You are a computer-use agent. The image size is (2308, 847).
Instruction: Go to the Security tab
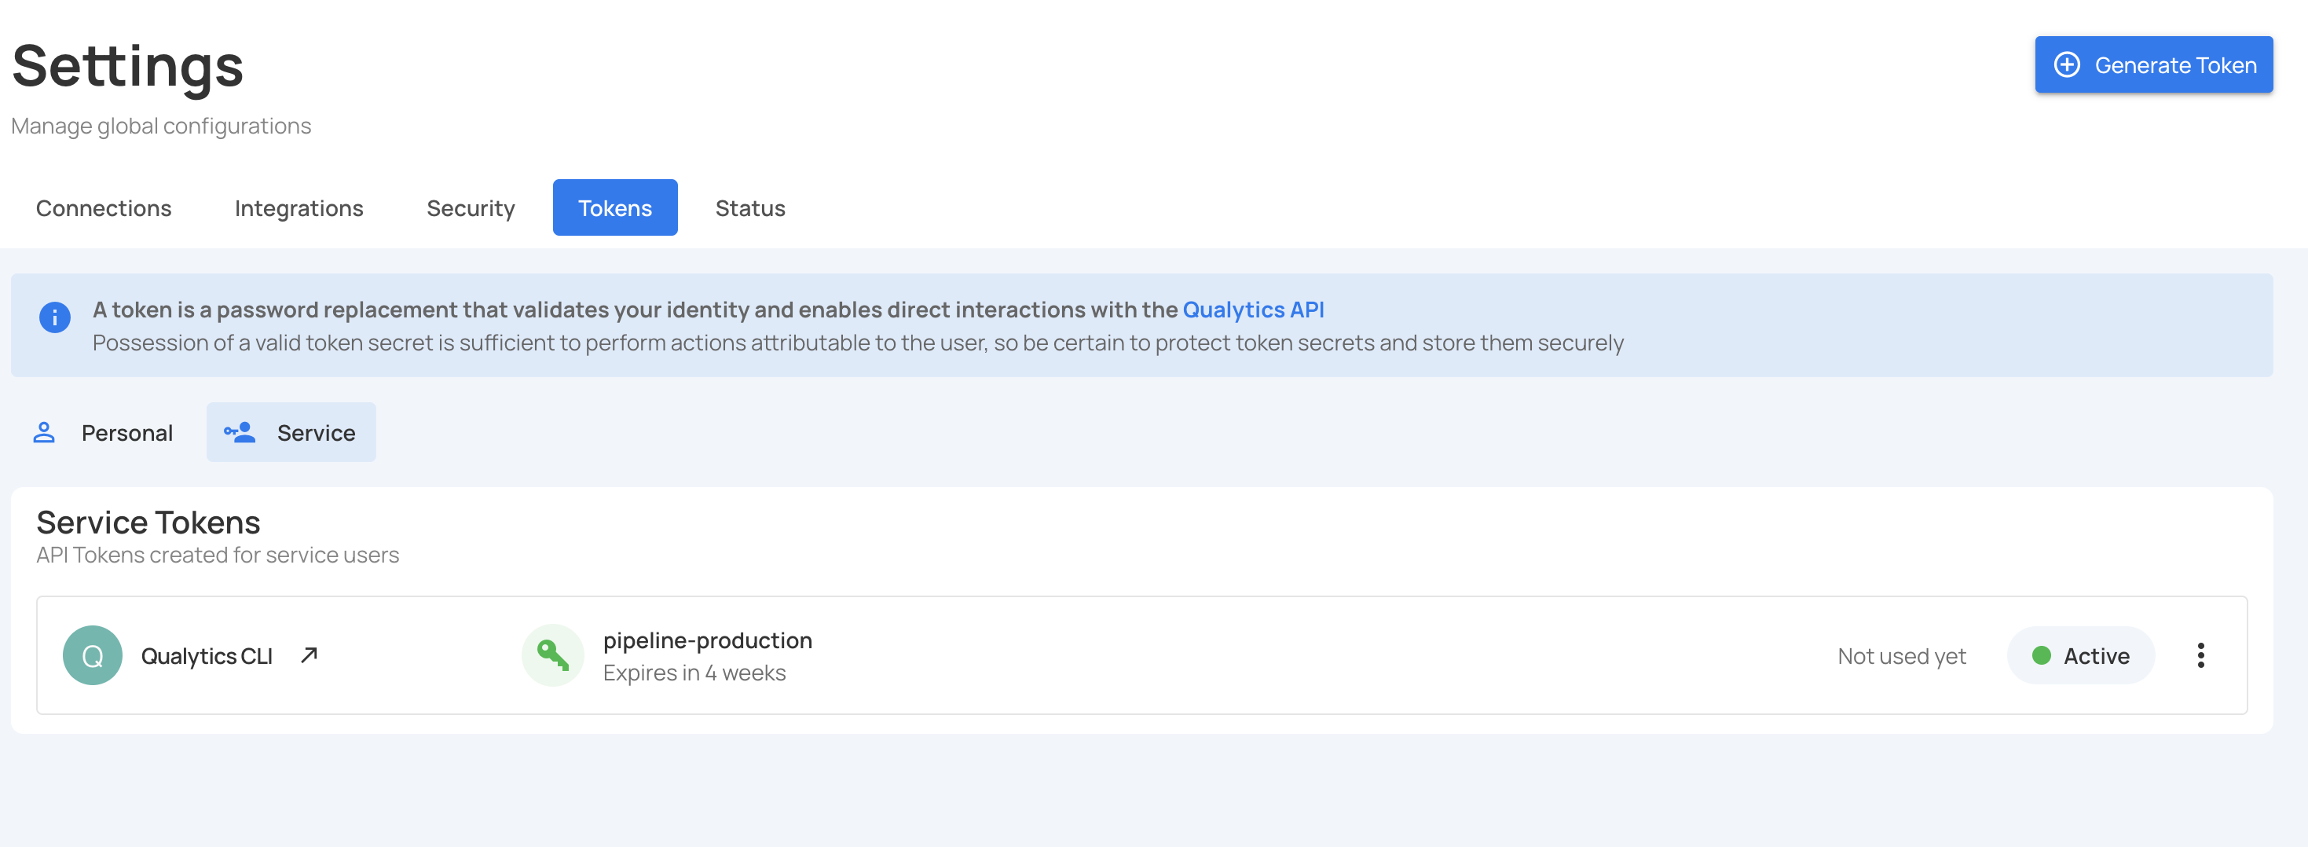(x=471, y=208)
